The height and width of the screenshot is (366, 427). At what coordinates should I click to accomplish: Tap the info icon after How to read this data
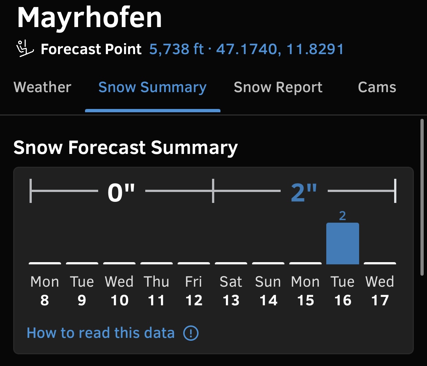(191, 333)
